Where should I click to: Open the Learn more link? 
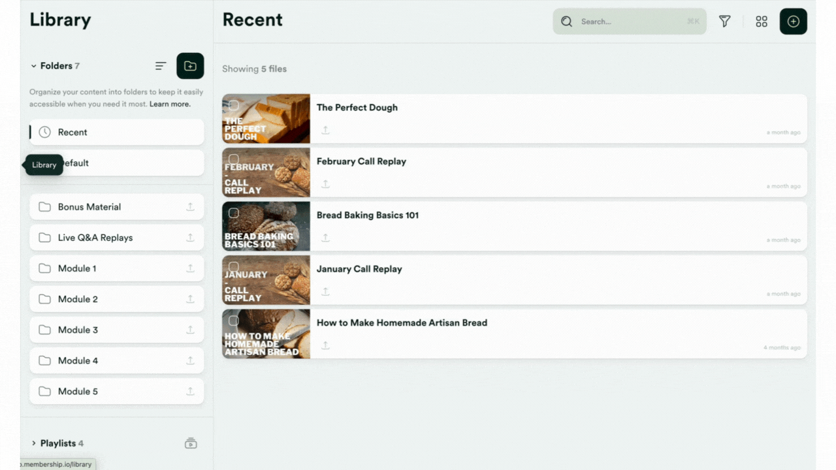pos(170,104)
